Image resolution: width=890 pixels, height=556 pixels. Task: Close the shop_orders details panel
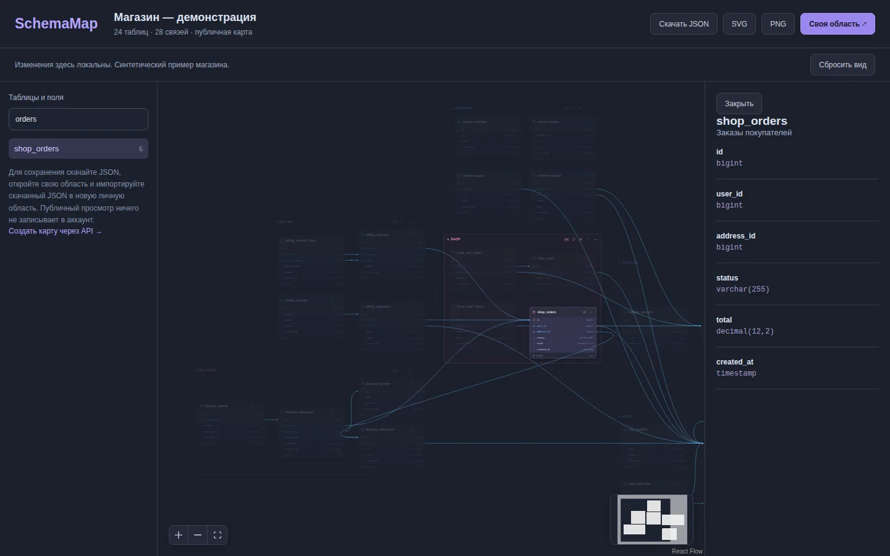(739, 103)
